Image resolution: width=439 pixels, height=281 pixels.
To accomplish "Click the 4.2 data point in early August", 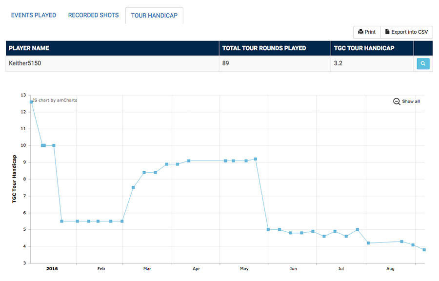I will point(368,243).
